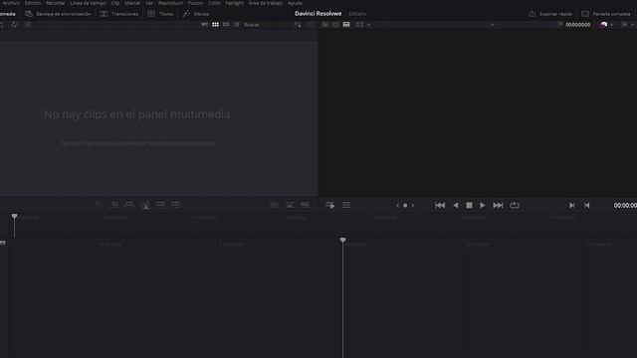
Task: Open the timeline name dropdown in viewer
Action: 493,25
